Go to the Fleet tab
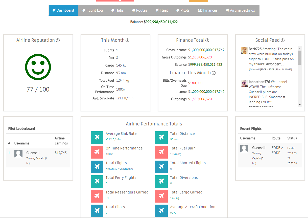Viewport: 308px width, 218px height. pyautogui.click(x=161, y=10)
